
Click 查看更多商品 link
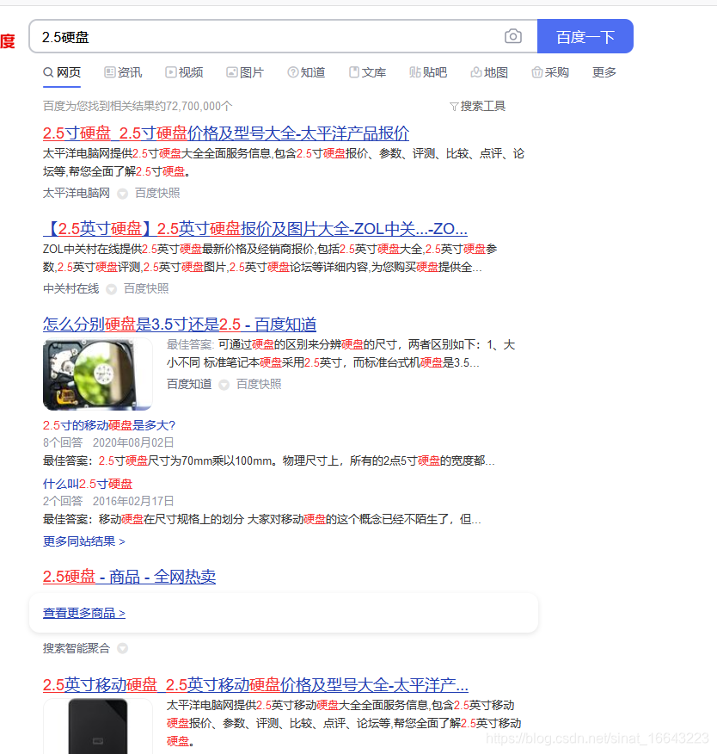click(84, 614)
